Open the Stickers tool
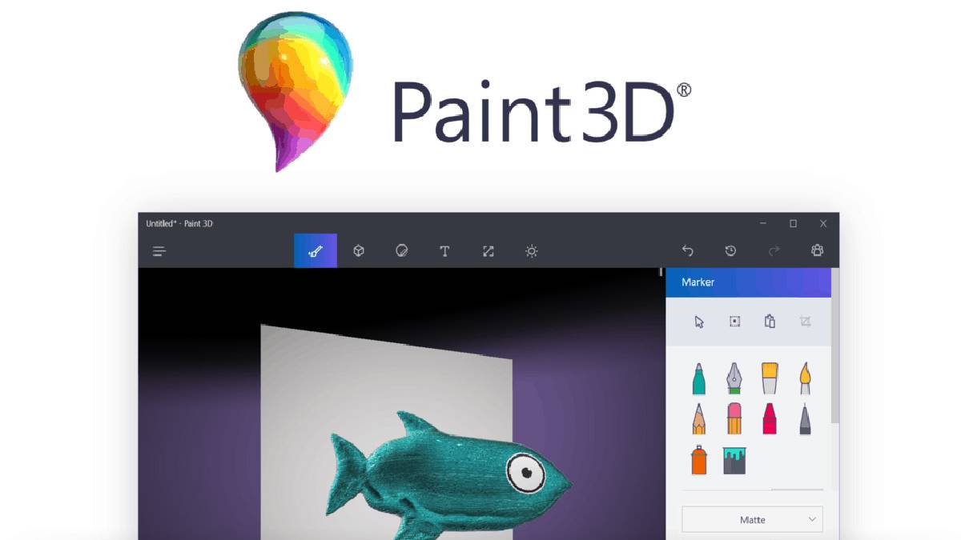This screenshot has height=540, width=961. 402,251
